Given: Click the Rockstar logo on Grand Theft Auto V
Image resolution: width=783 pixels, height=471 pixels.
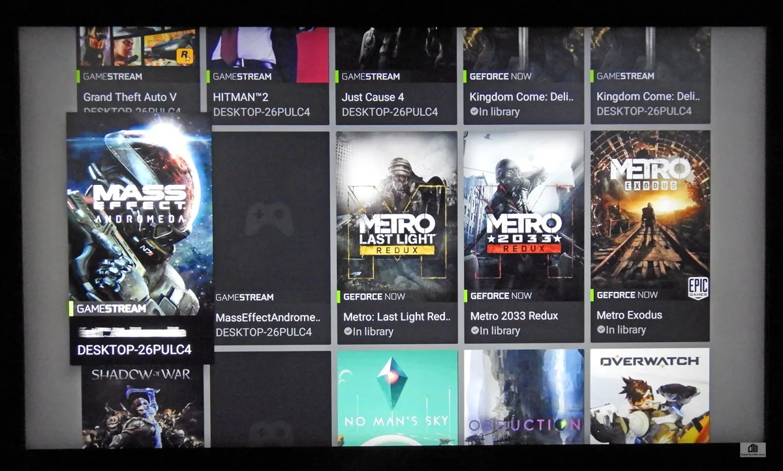Looking at the screenshot, I should (x=185, y=56).
